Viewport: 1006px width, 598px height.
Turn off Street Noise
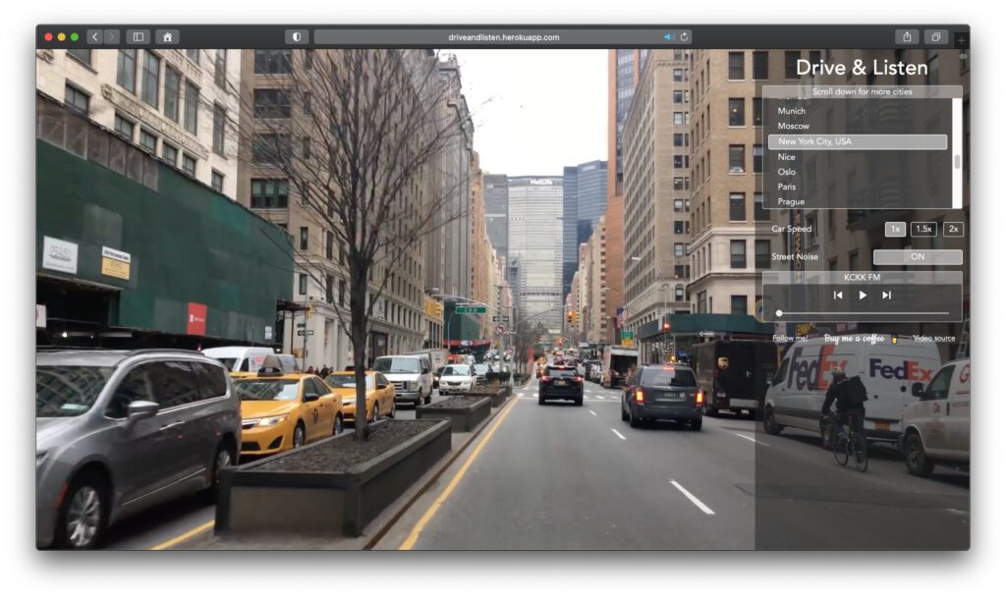917,256
